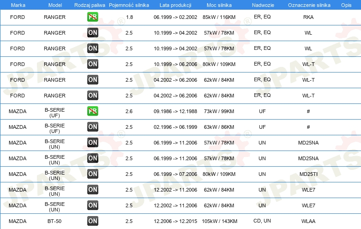361x229 pixels.
Task: Select the WLAA engine code cell
Action: (x=308, y=221)
